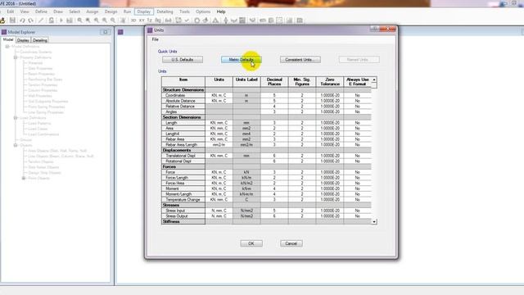Click the Model Explorer dock button
Viewport: 524px width, 295px height.
[106, 32]
